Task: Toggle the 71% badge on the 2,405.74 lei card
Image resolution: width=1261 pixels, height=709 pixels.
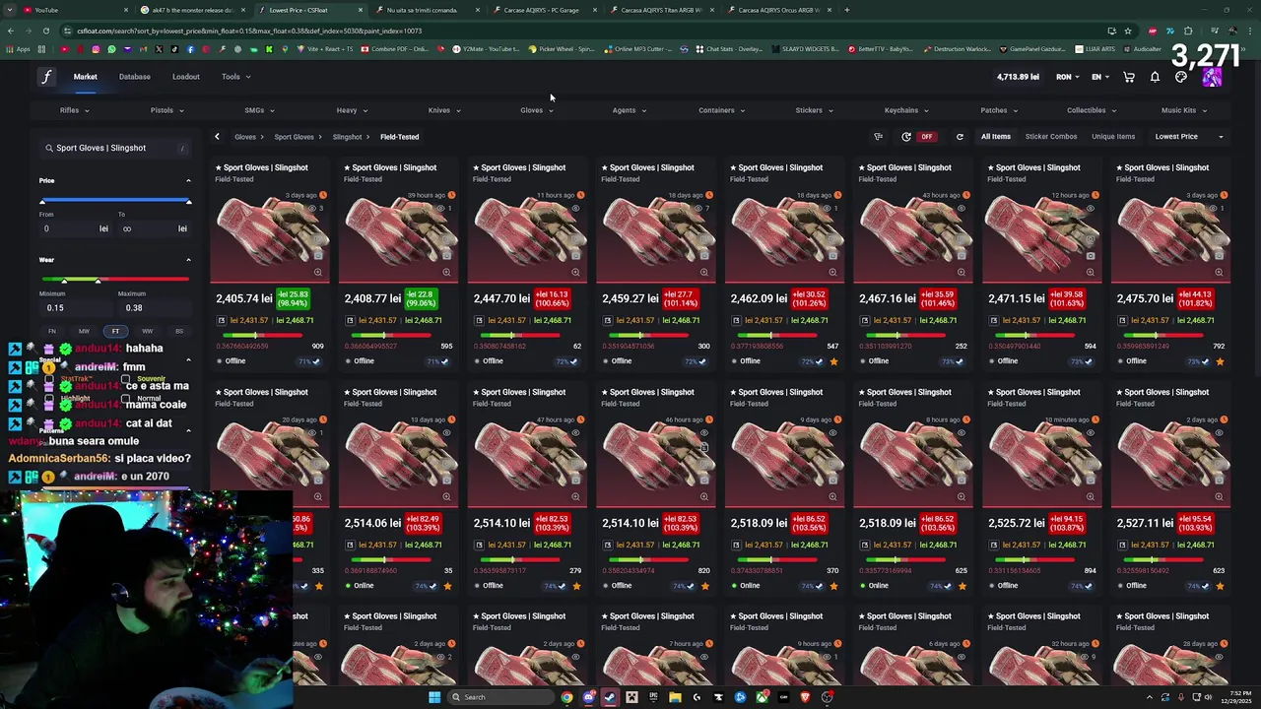Action: (x=310, y=361)
